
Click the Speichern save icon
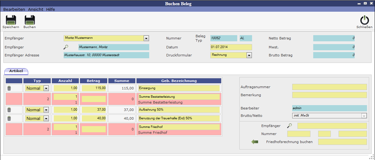pos(11,20)
